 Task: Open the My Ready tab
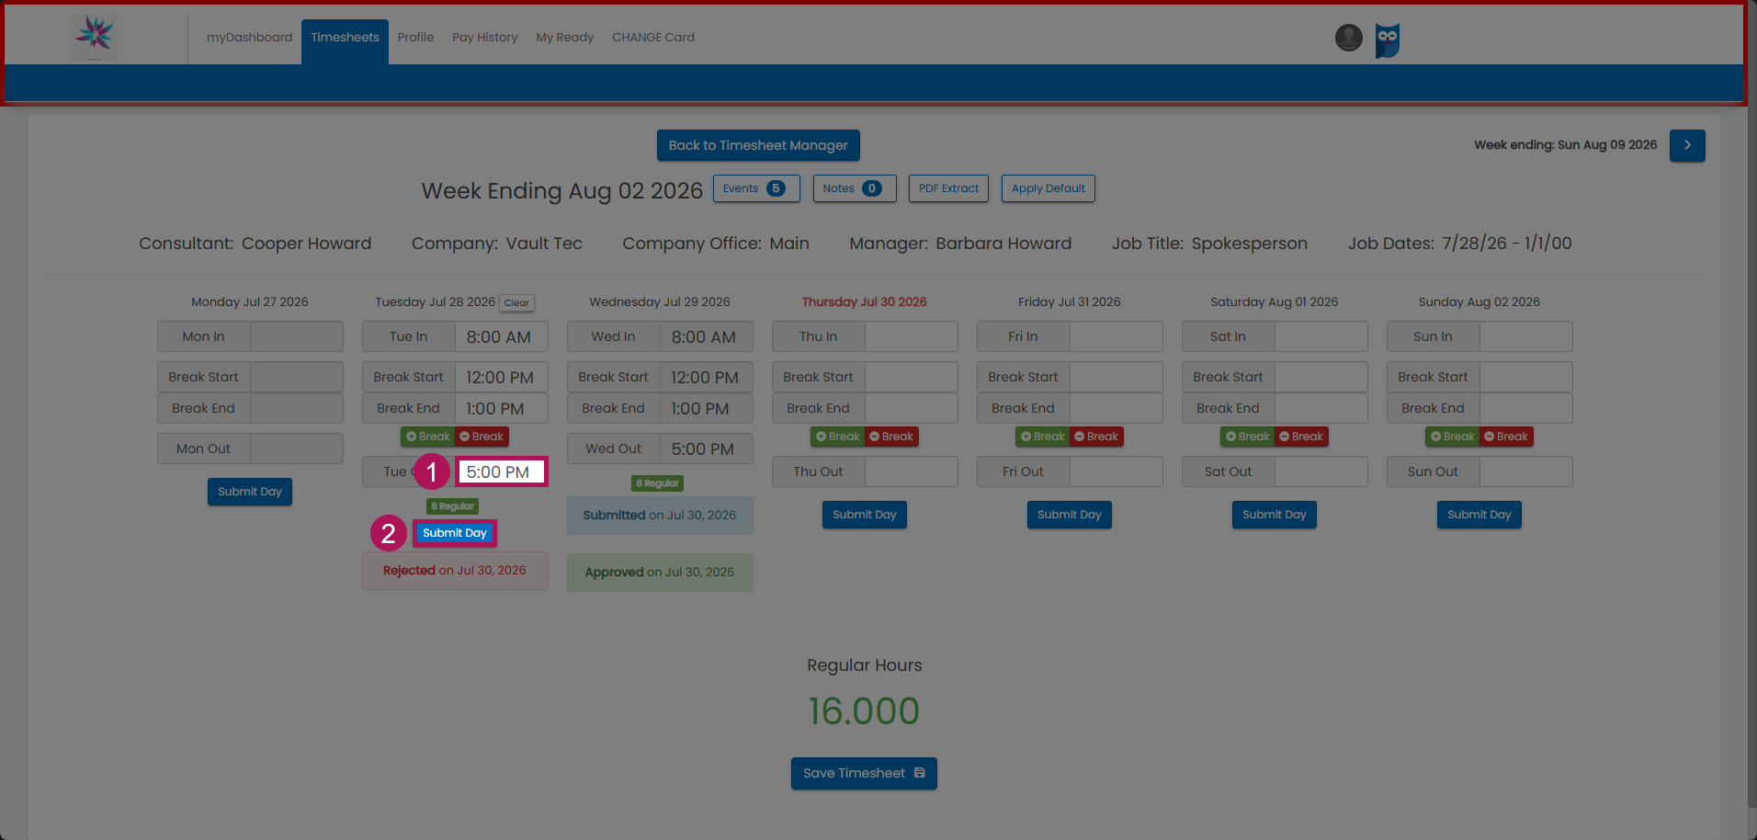(565, 38)
